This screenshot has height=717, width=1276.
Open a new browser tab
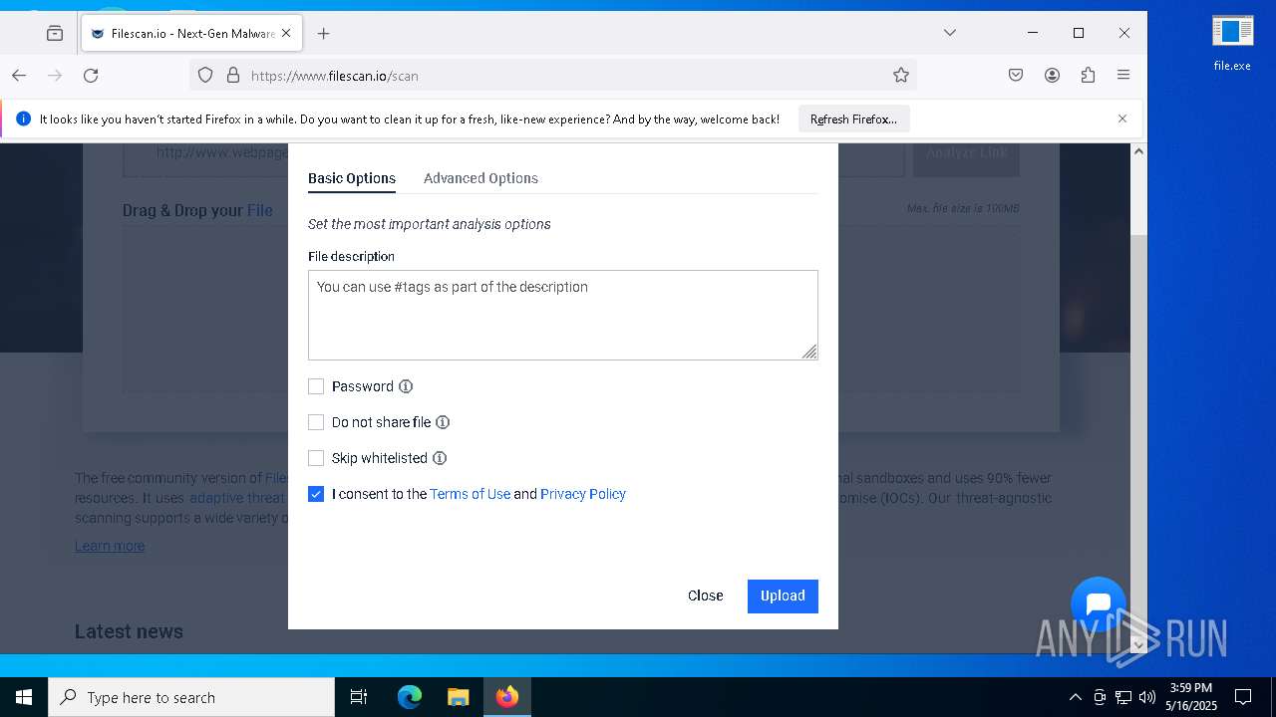pos(323,33)
